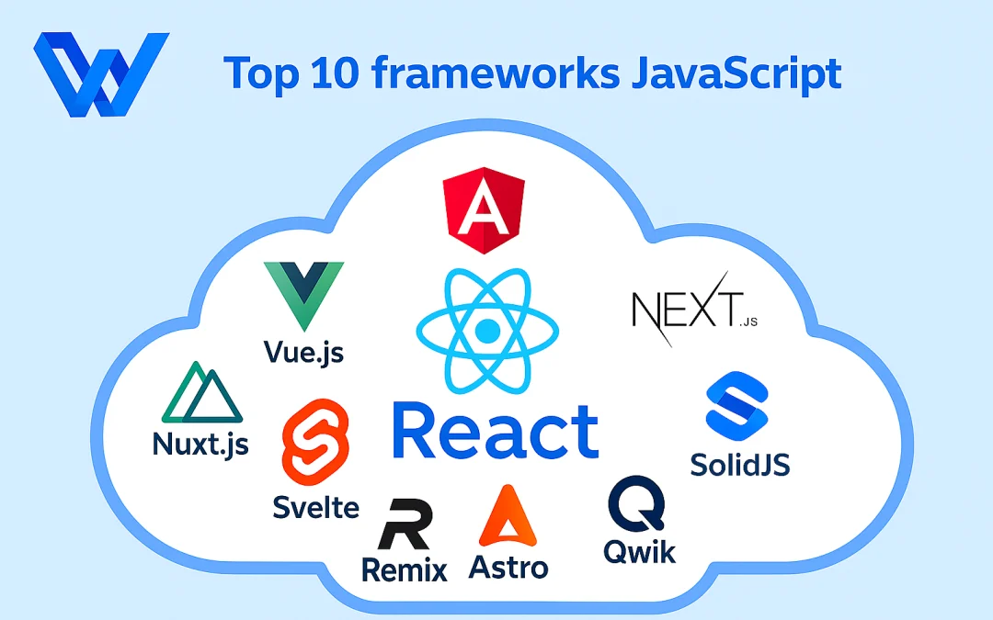The width and height of the screenshot is (993, 620).
Task: Click the 'Remix' label text
Action: coord(404,569)
